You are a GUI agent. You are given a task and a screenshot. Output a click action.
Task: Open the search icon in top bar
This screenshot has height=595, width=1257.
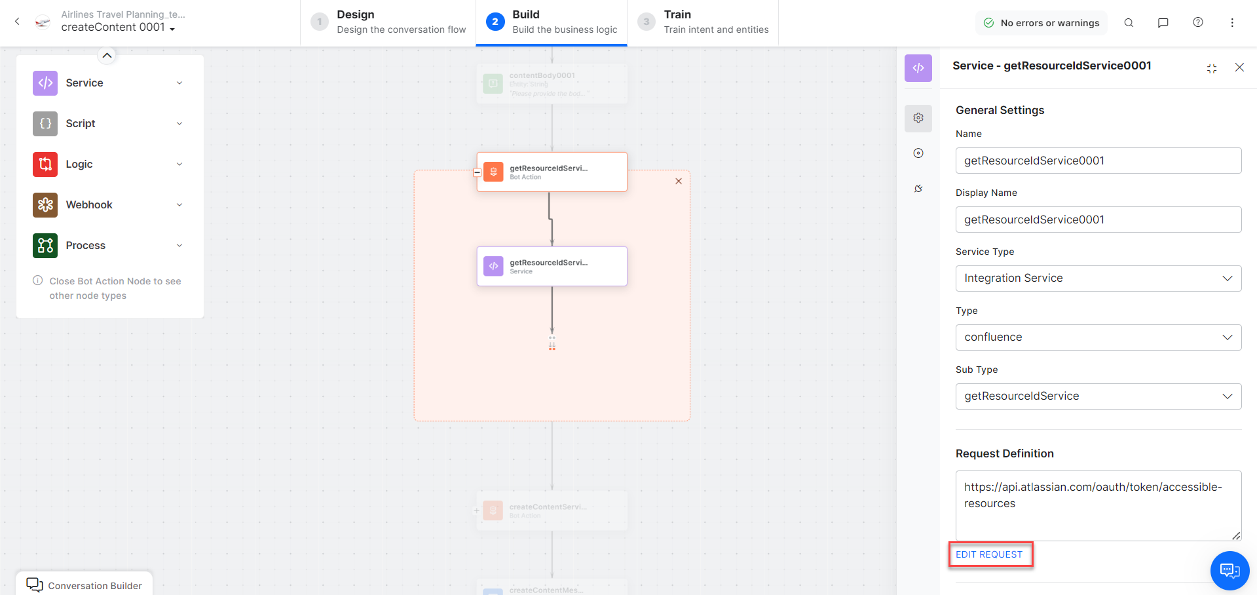click(x=1129, y=23)
